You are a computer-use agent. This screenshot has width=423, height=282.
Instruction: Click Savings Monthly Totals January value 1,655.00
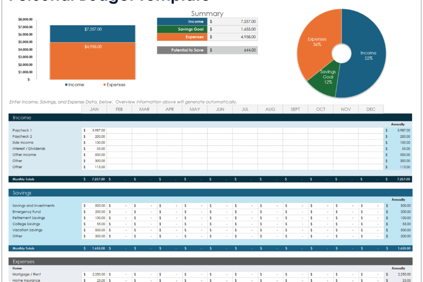coord(94,248)
